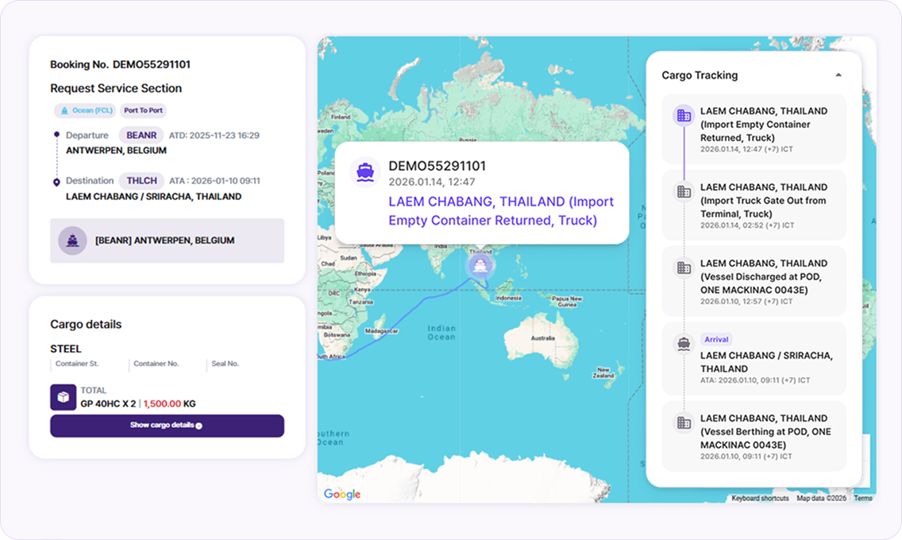Click the Google logo on the map
Image resolution: width=902 pixels, height=540 pixels.
(342, 494)
